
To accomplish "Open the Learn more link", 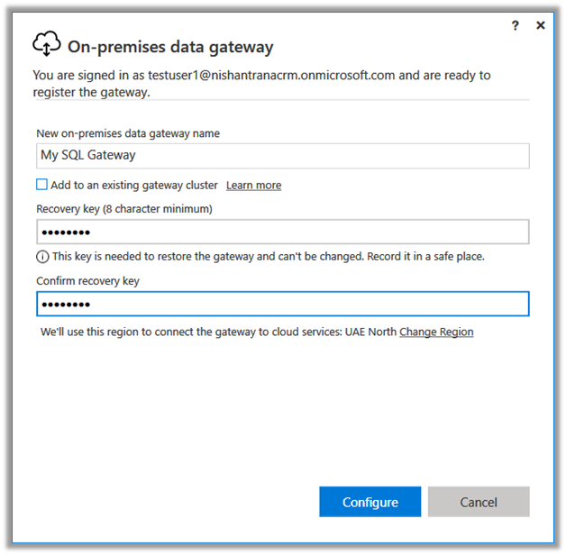I will [x=253, y=186].
